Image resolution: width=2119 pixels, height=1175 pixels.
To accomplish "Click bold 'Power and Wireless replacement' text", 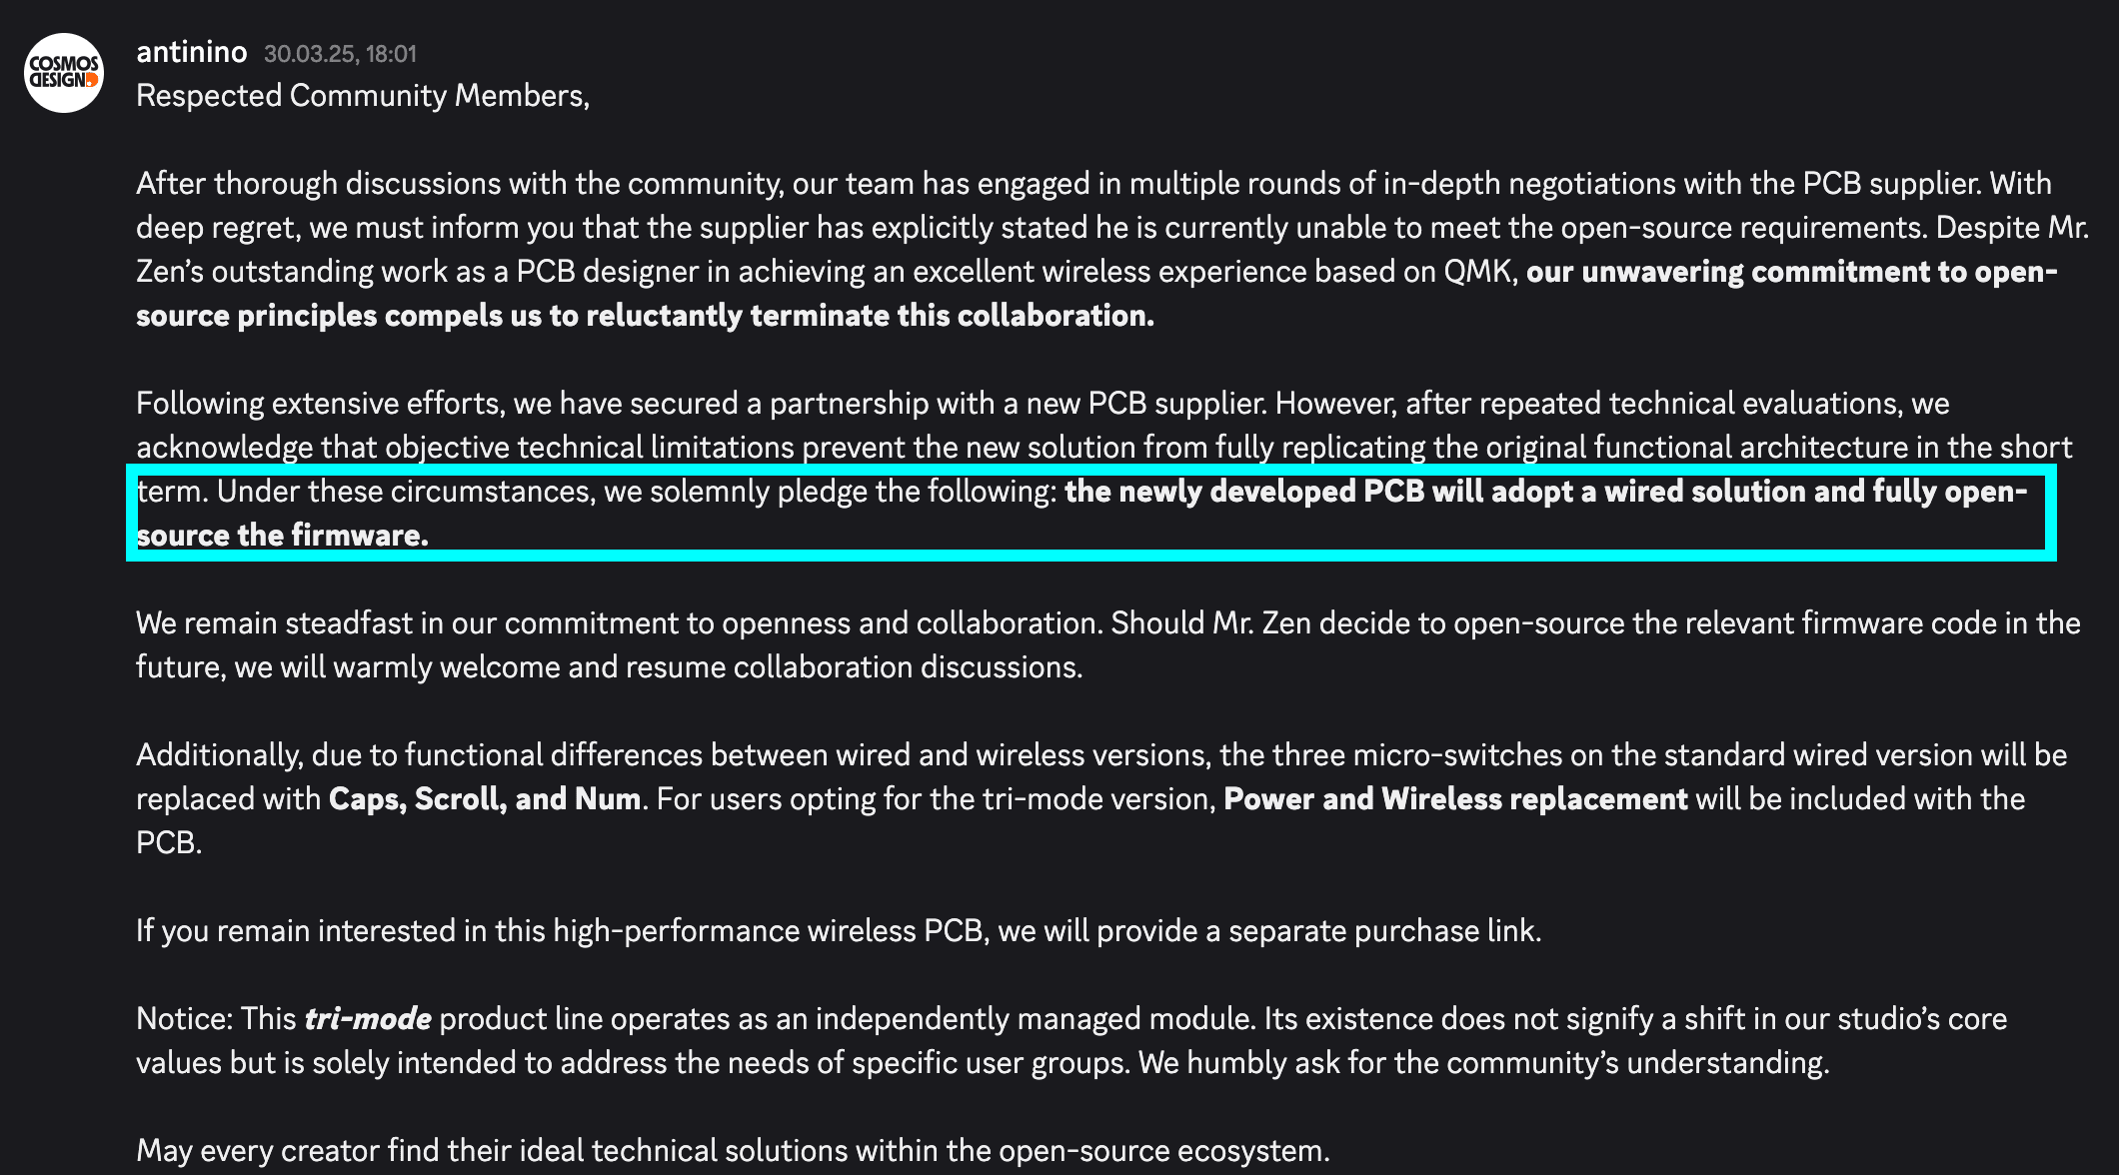I will pos(1455,799).
